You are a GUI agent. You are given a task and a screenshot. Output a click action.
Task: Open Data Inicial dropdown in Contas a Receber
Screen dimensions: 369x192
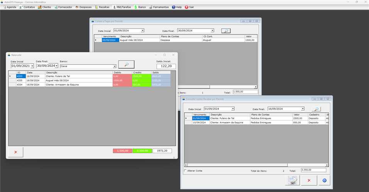click(233, 109)
